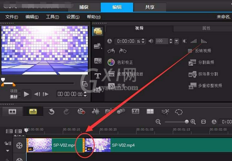
Task: Click 按场景分割 split by scene
Action: pos(203,74)
